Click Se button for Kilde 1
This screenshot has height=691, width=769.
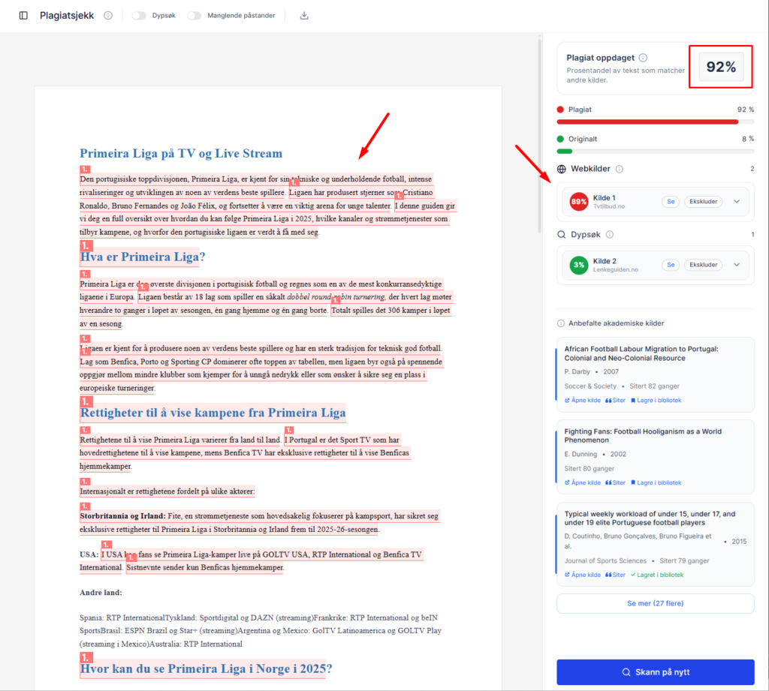tap(670, 201)
